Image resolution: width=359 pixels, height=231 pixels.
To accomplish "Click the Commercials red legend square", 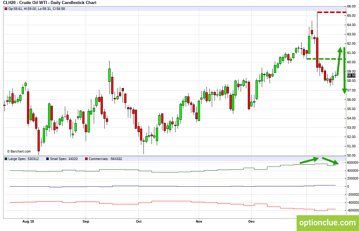I will [x=86, y=159].
